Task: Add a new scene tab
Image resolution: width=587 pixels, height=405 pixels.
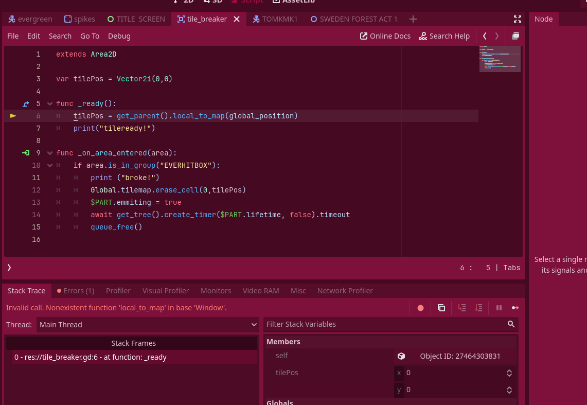Action: coord(413,19)
